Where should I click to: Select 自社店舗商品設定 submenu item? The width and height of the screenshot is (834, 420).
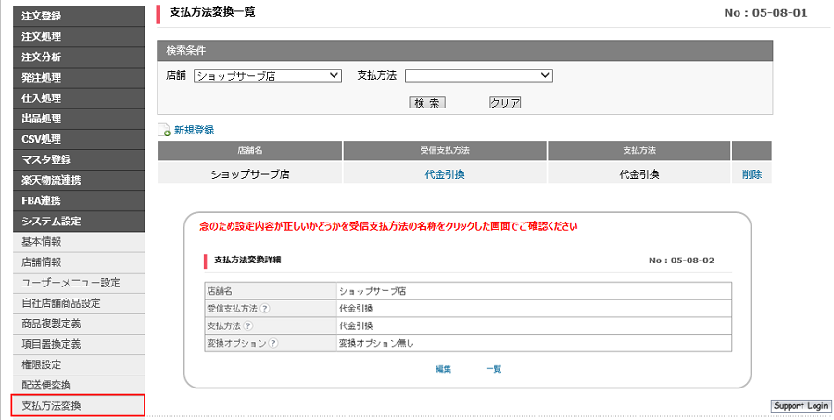[79, 303]
